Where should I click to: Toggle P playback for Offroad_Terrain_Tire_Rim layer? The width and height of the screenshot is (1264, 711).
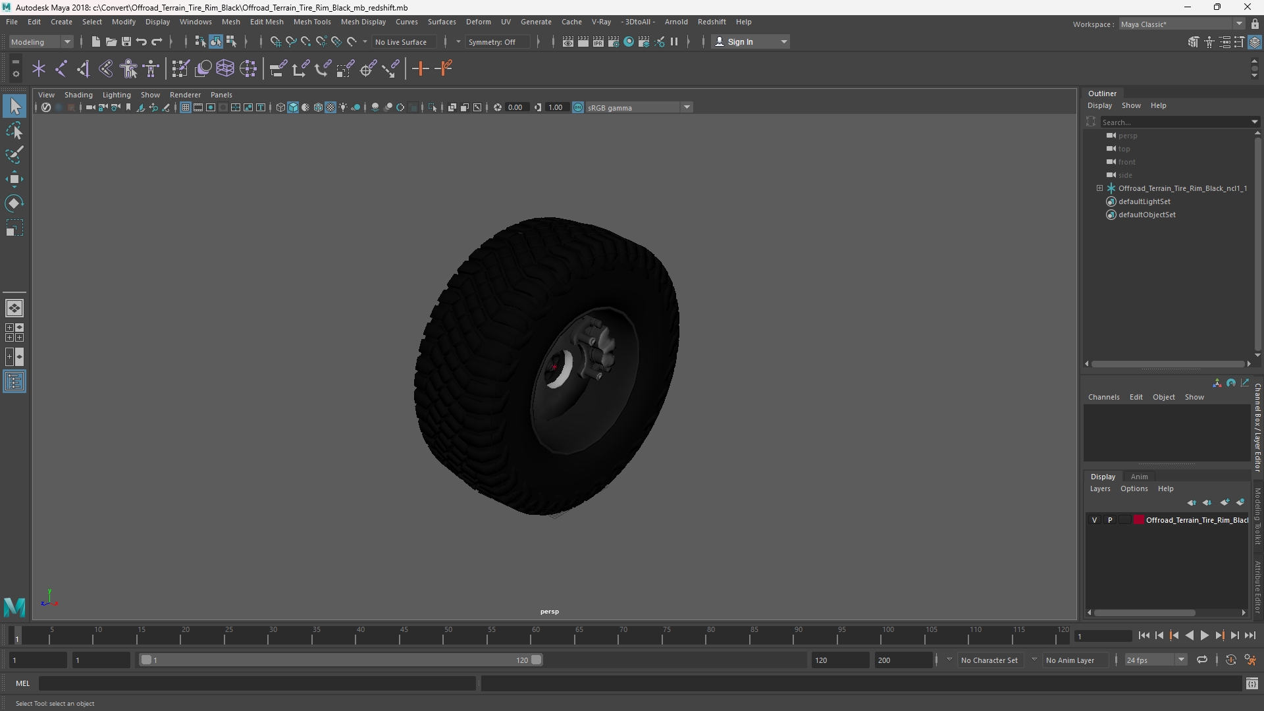point(1109,520)
